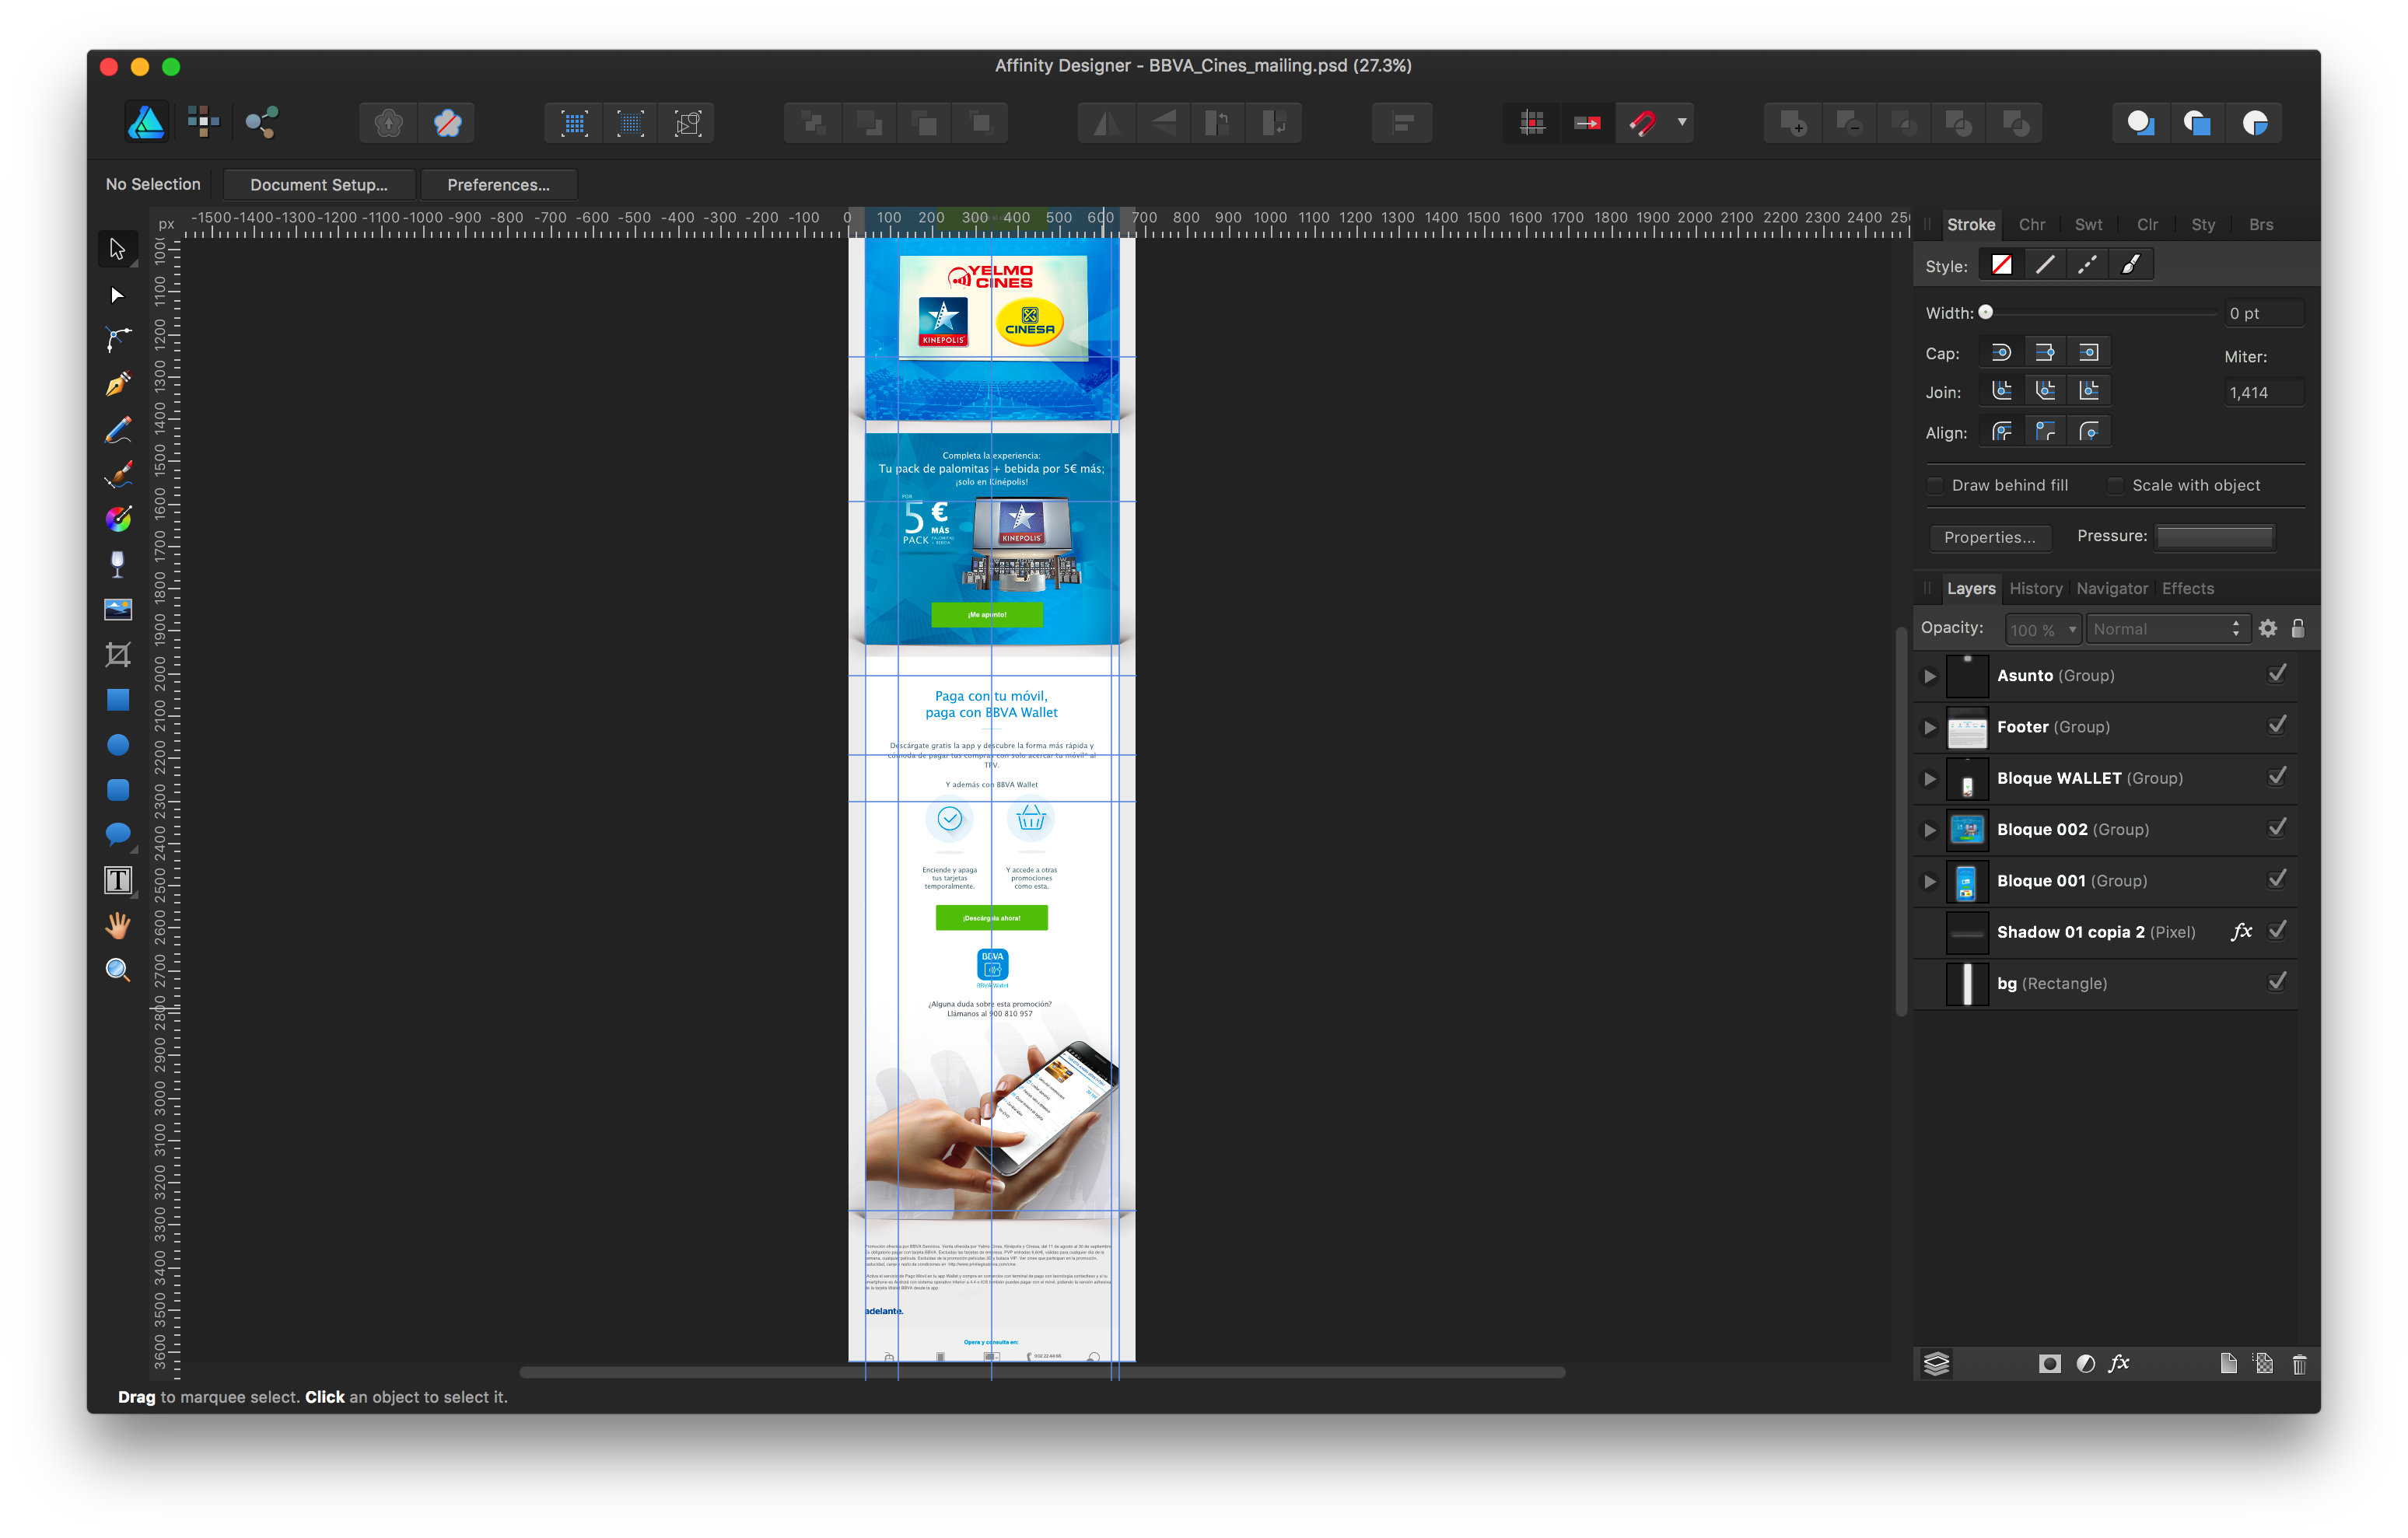Open the Normal blend mode dropdown
This screenshot has height=1538, width=2408.
pyautogui.click(x=2167, y=629)
